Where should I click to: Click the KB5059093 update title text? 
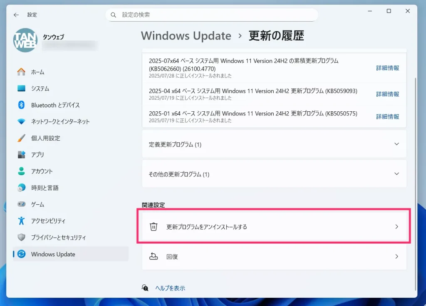click(x=253, y=91)
